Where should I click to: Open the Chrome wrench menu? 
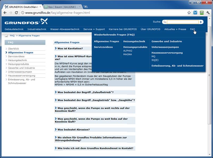(208, 13)
